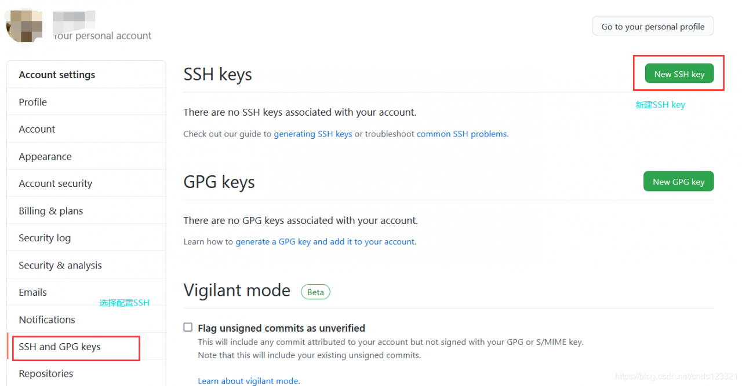Image resolution: width=742 pixels, height=386 pixels.
Task: Open Learn about vigilant mode link
Action: click(249, 381)
